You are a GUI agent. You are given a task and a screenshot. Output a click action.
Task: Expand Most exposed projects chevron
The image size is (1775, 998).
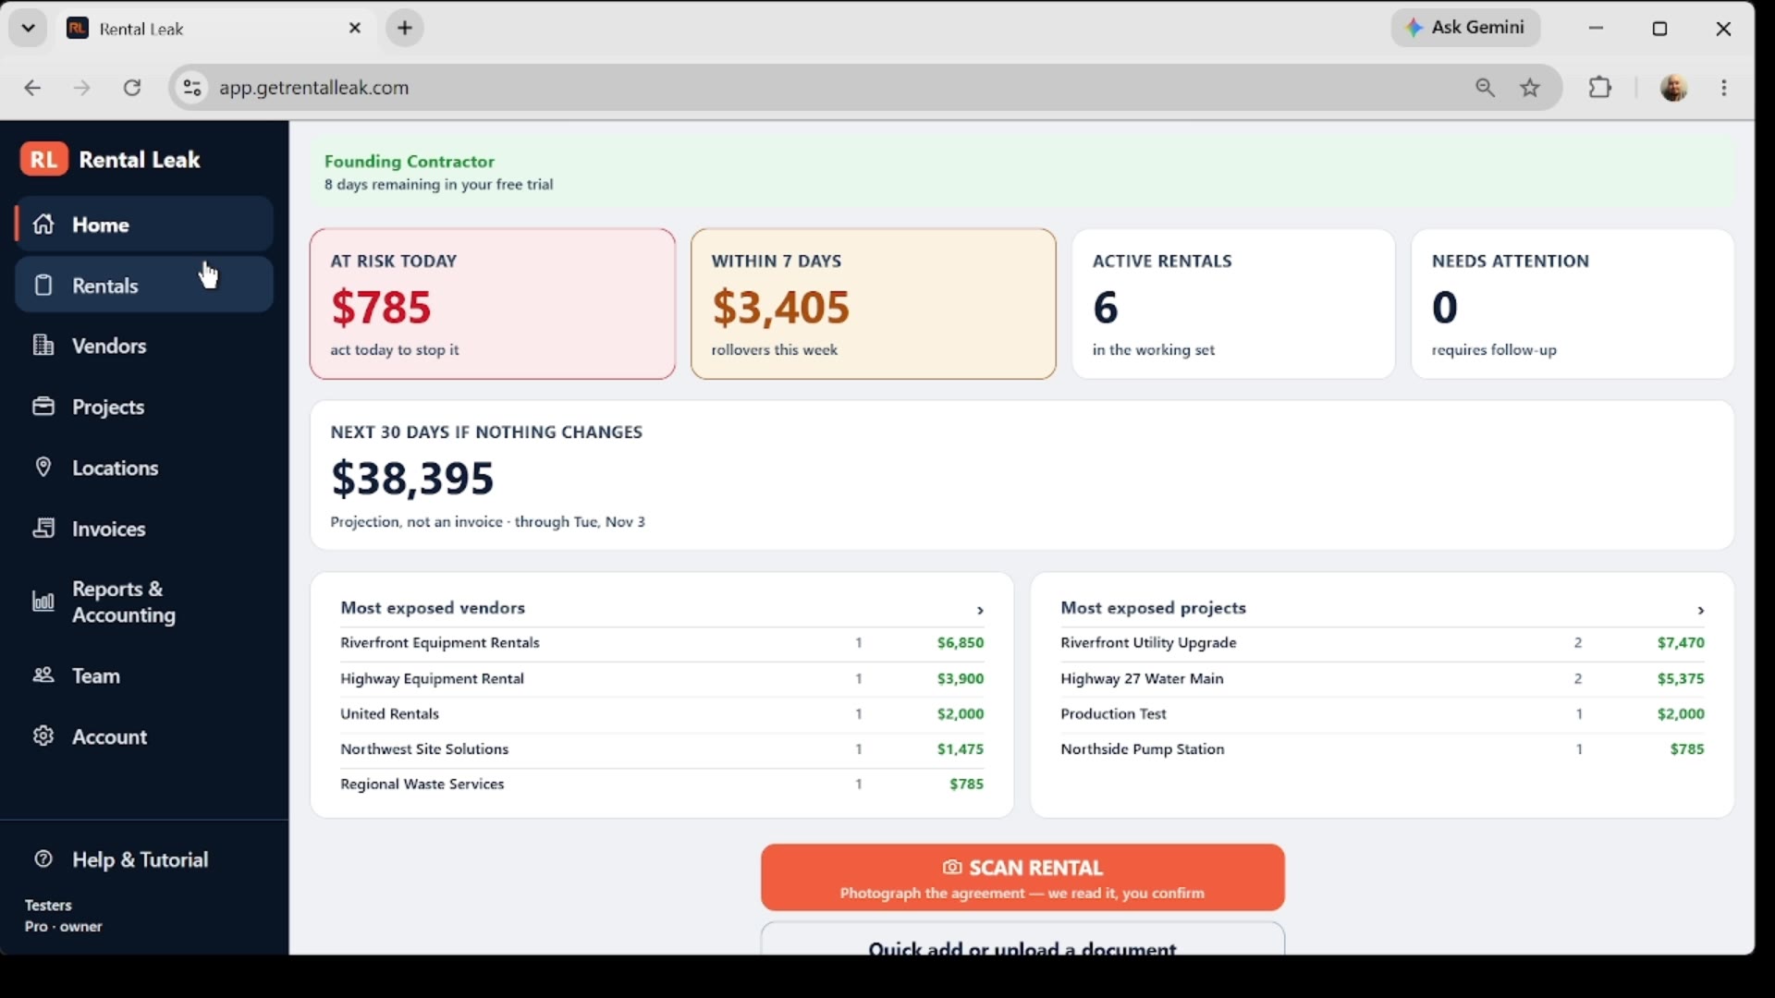pyautogui.click(x=1700, y=610)
